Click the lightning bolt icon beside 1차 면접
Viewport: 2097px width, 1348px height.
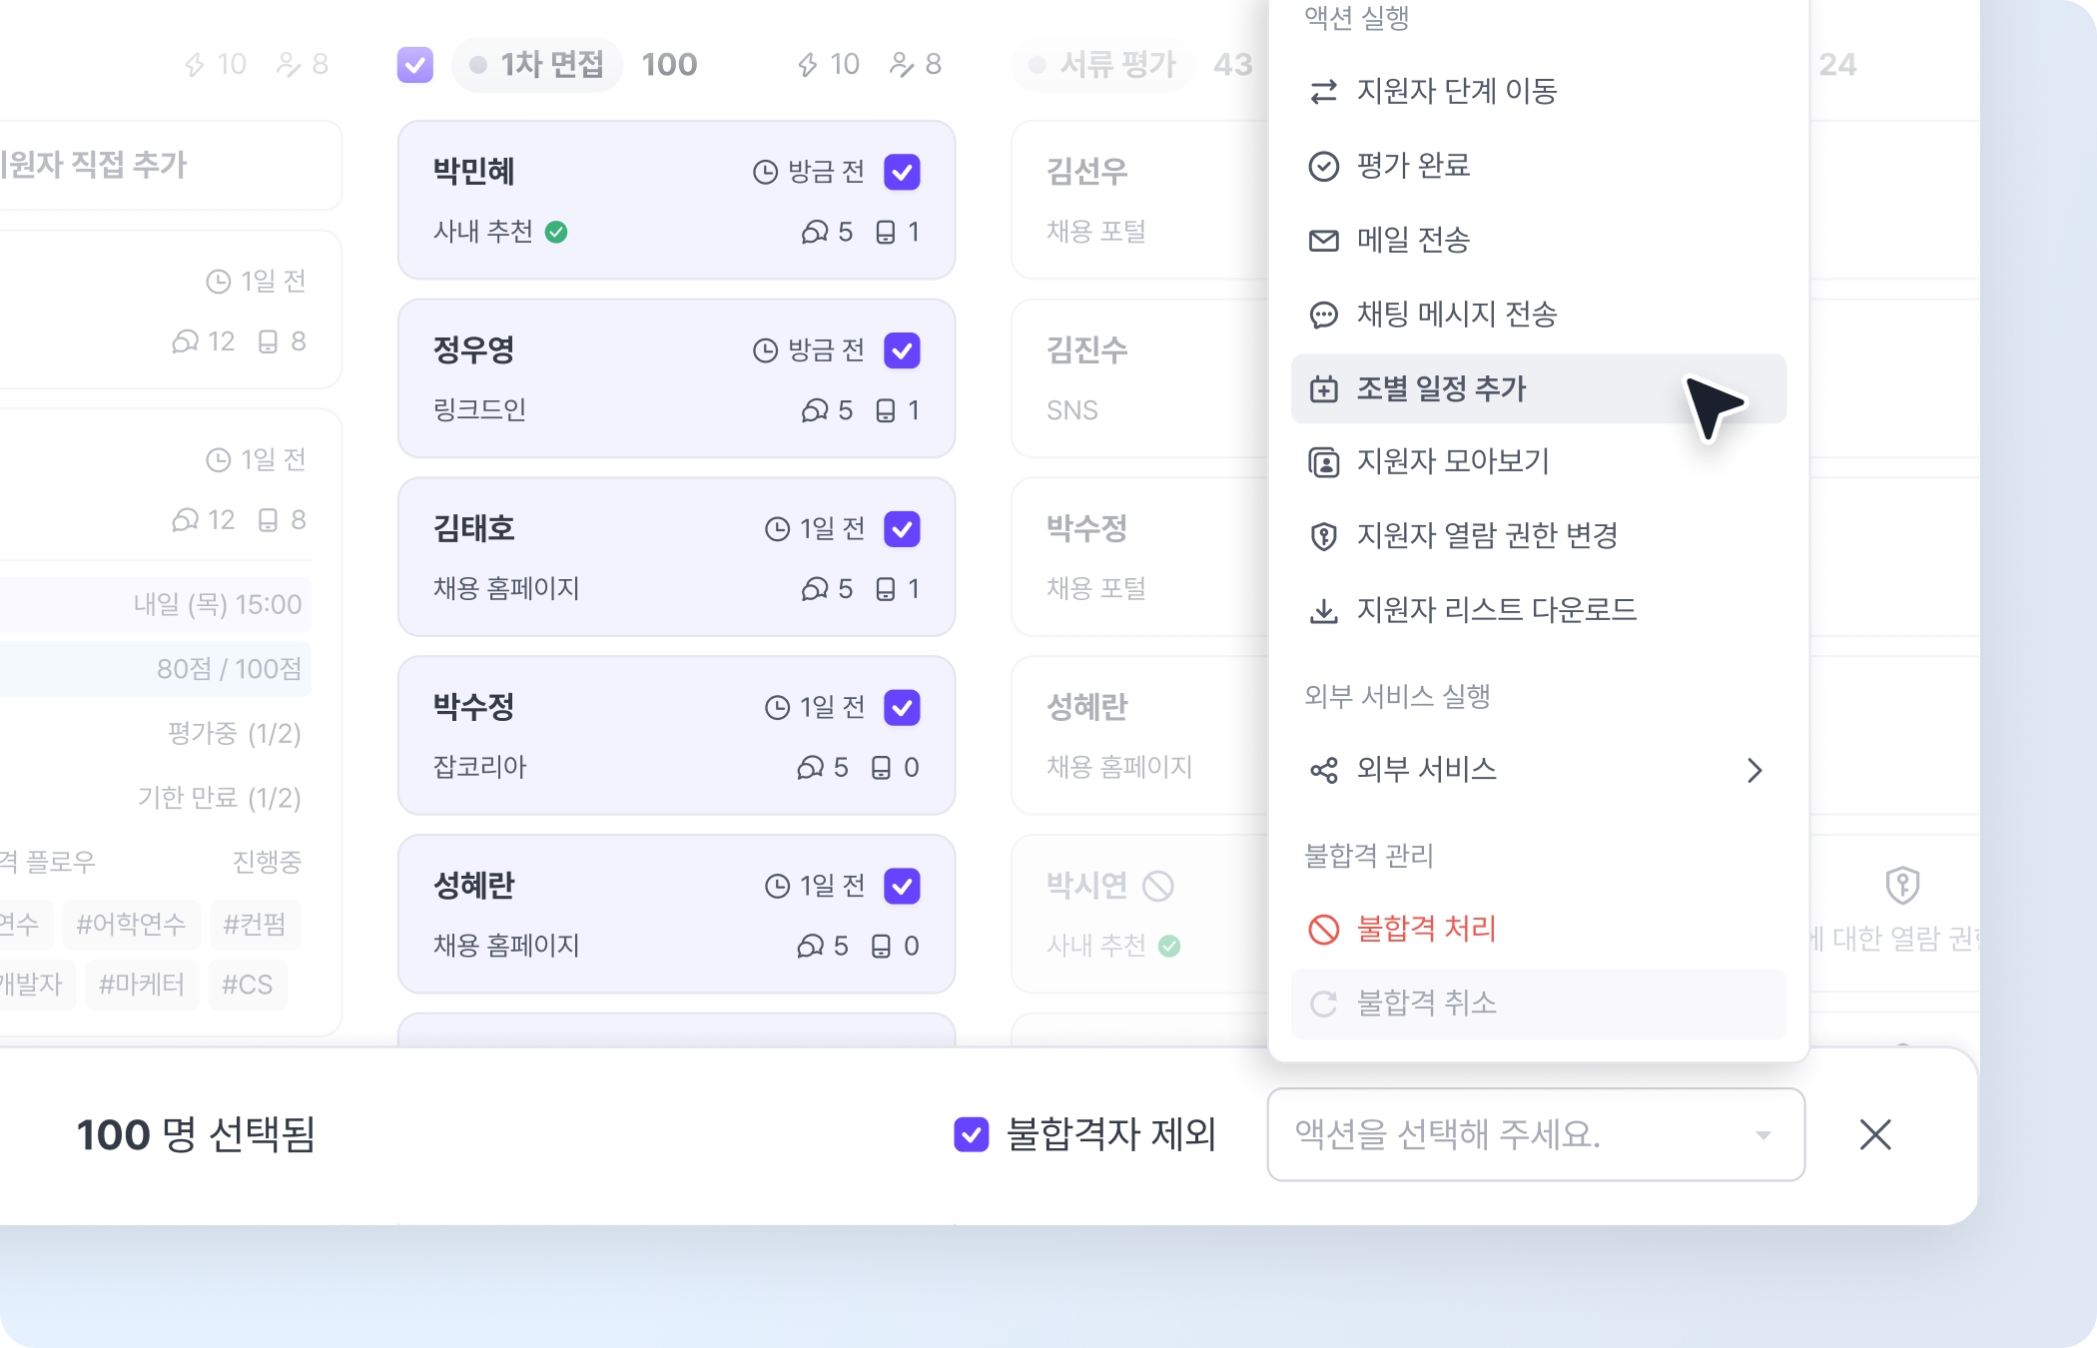click(x=807, y=65)
